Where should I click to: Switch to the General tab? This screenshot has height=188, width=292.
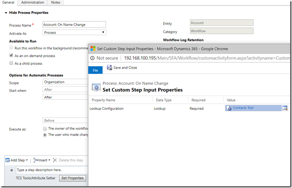click(x=8, y=2)
